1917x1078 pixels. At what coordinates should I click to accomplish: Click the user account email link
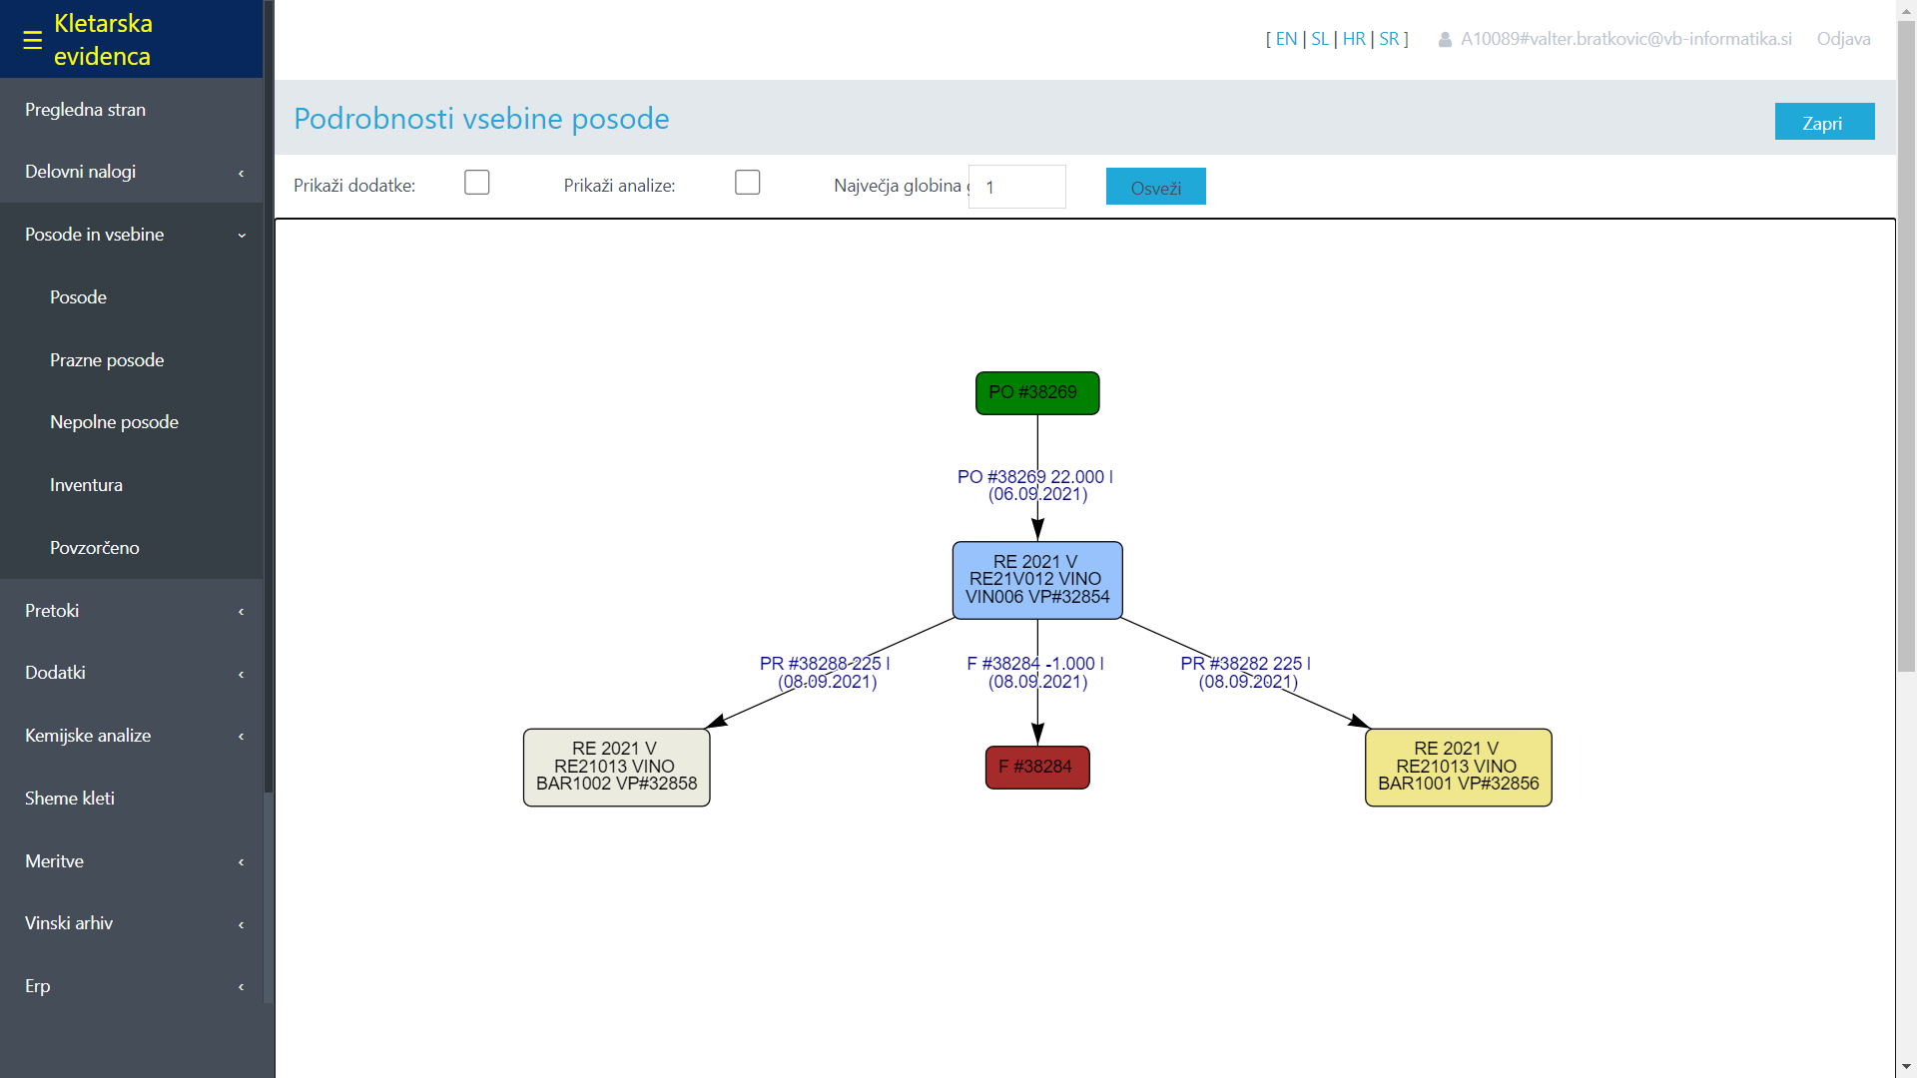(1626, 39)
